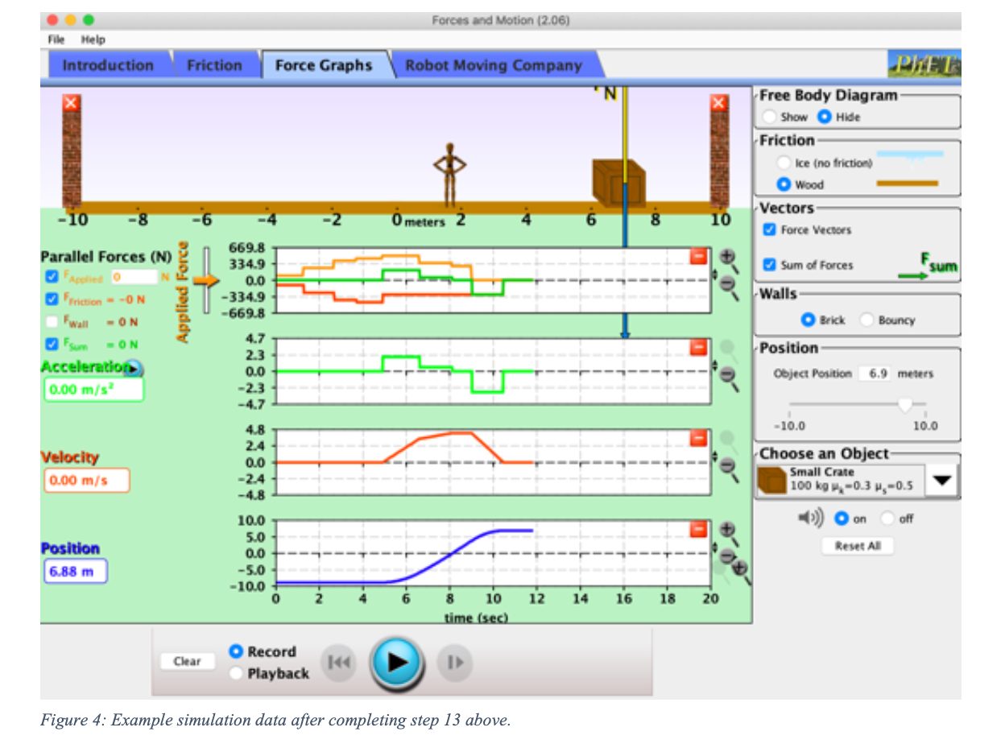Switch to the Robot Moving Company tab

click(x=493, y=65)
